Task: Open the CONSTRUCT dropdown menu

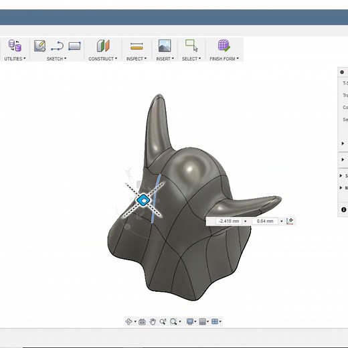Action: pos(103,59)
